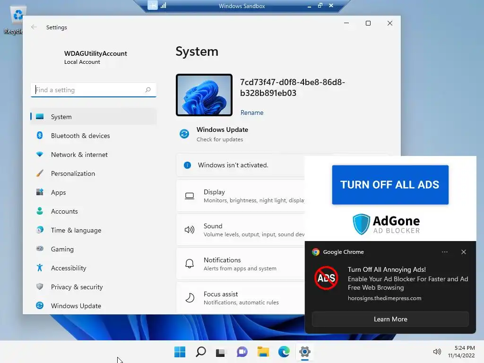Image resolution: width=484 pixels, height=363 pixels.
Task: Close the Settings window
Action: 390,23
